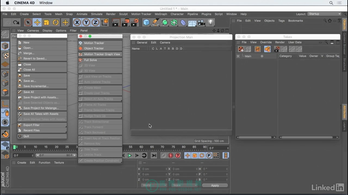The width and height of the screenshot is (348, 195).
Task: Open the Scale mode dropdown
Action: (184, 185)
